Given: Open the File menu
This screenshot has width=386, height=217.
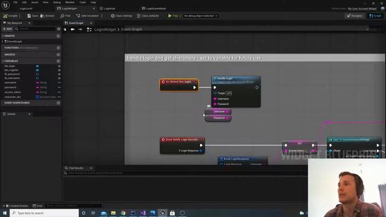Looking at the screenshot, I should [x=15, y=2].
